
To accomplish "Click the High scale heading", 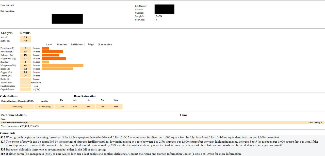I will (91, 44).
